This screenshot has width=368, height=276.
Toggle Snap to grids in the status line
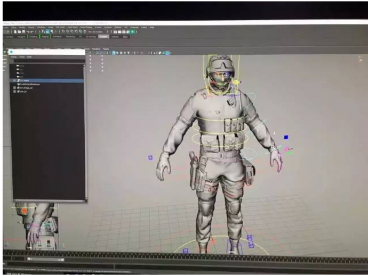(65, 31)
